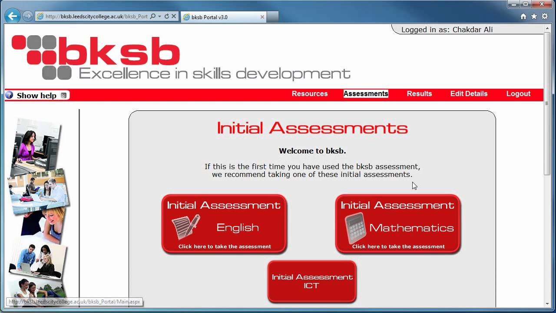
Task: Start the Initial Assessment English
Action: (224, 224)
